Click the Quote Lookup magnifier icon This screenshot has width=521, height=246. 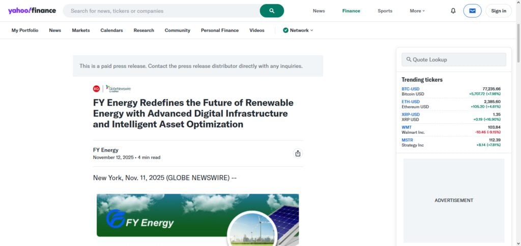pyautogui.click(x=409, y=59)
